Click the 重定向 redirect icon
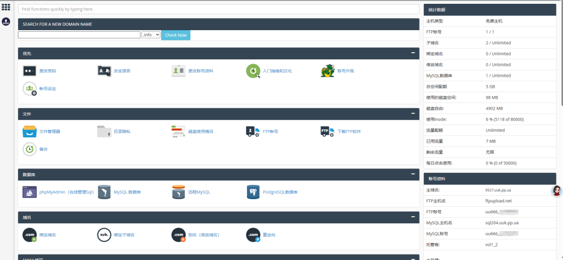 pyautogui.click(x=253, y=235)
